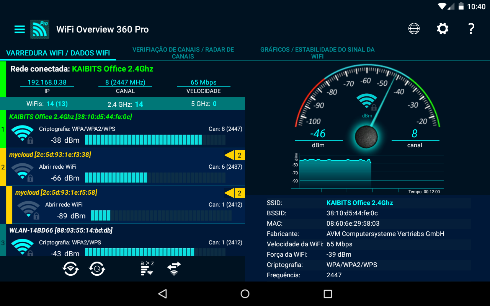Tap the timed auto-scan clock icon
Viewport: 490px width, 306px height.
pyautogui.click(x=97, y=269)
